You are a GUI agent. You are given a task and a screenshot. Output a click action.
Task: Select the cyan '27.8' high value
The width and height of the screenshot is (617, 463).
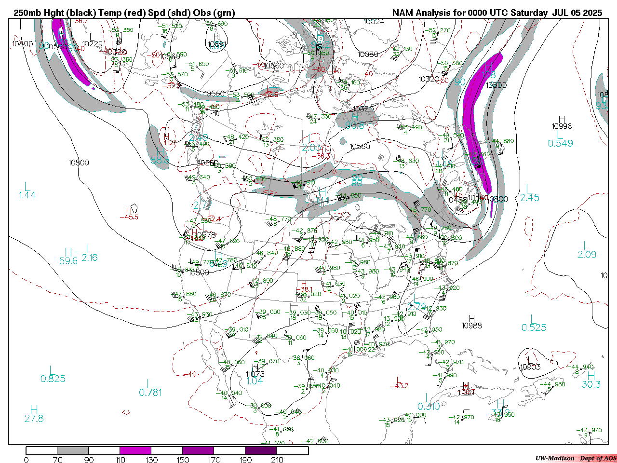point(34,419)
